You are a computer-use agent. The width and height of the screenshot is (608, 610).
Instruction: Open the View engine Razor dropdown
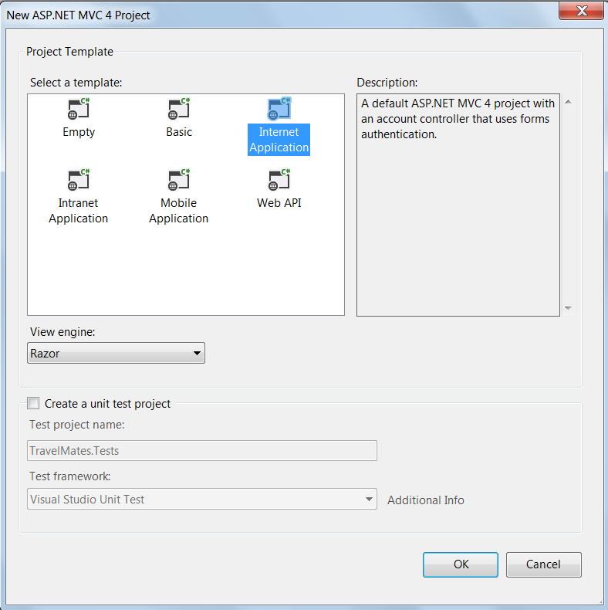(116, 353)
